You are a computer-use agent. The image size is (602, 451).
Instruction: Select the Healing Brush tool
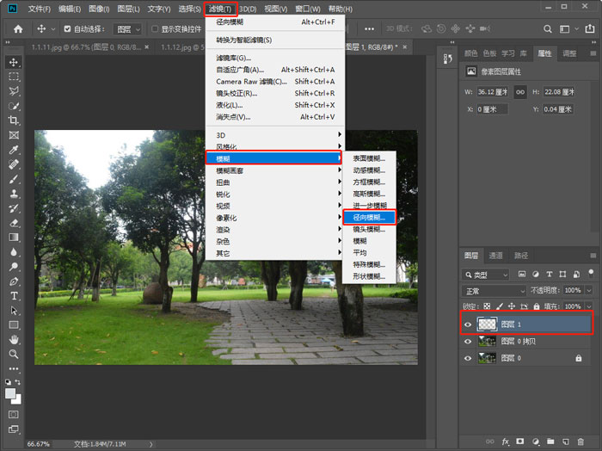pos(14,164)
